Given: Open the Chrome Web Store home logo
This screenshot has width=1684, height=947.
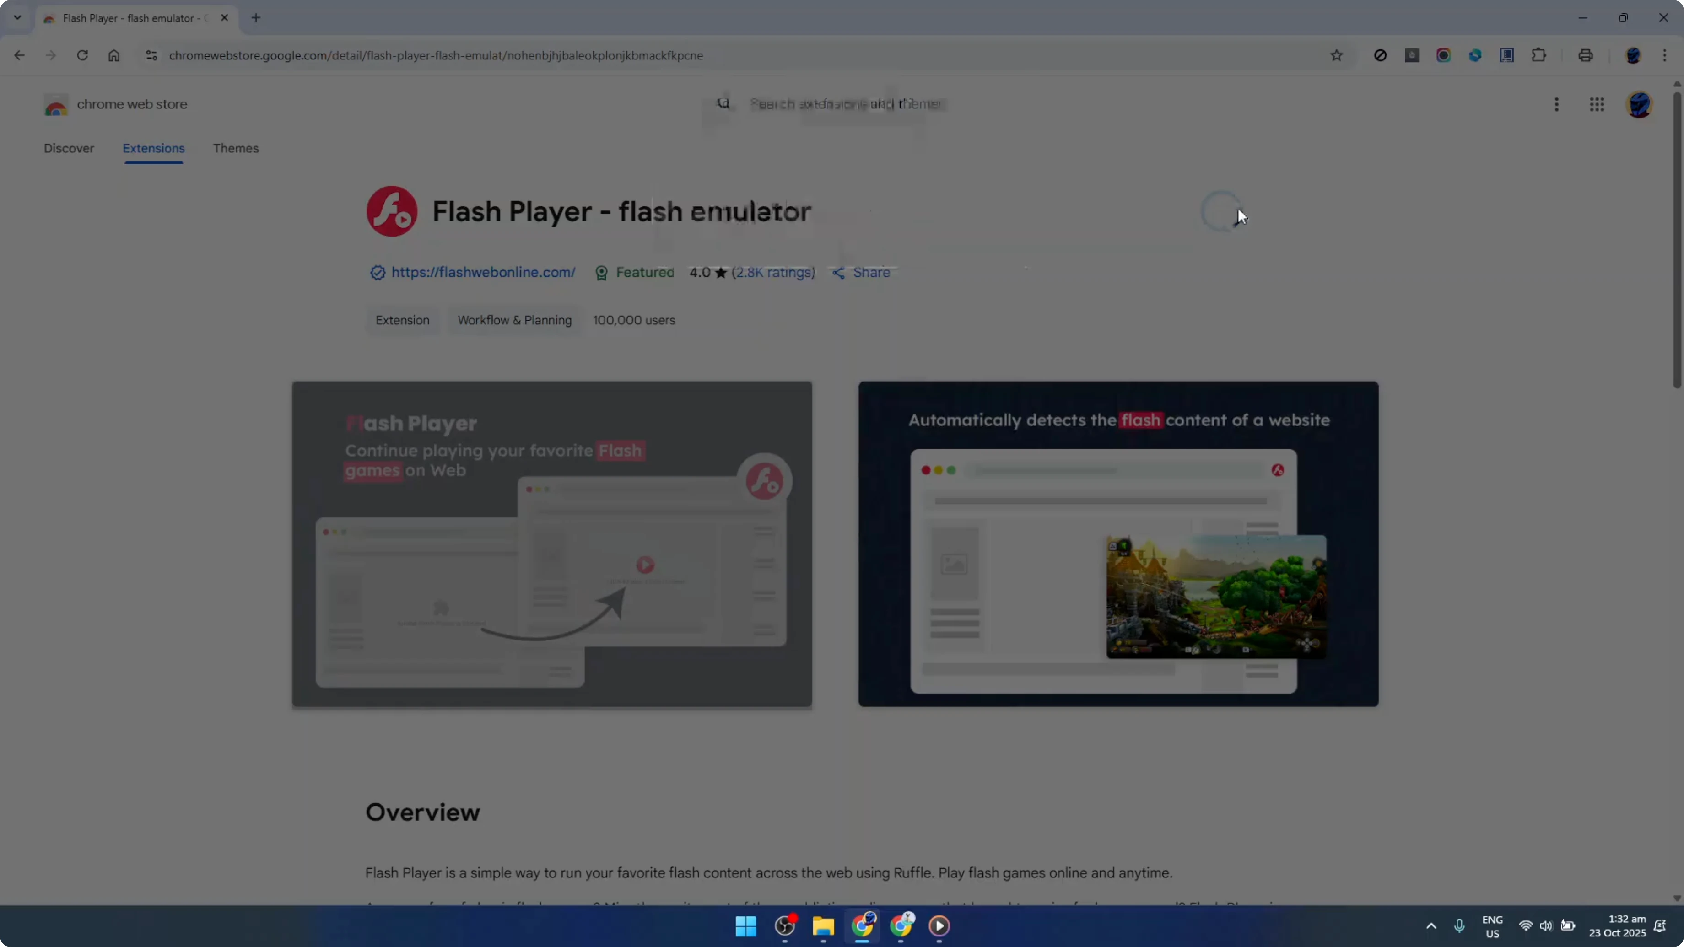Looking at the screenshot, I should click(55, 105).
